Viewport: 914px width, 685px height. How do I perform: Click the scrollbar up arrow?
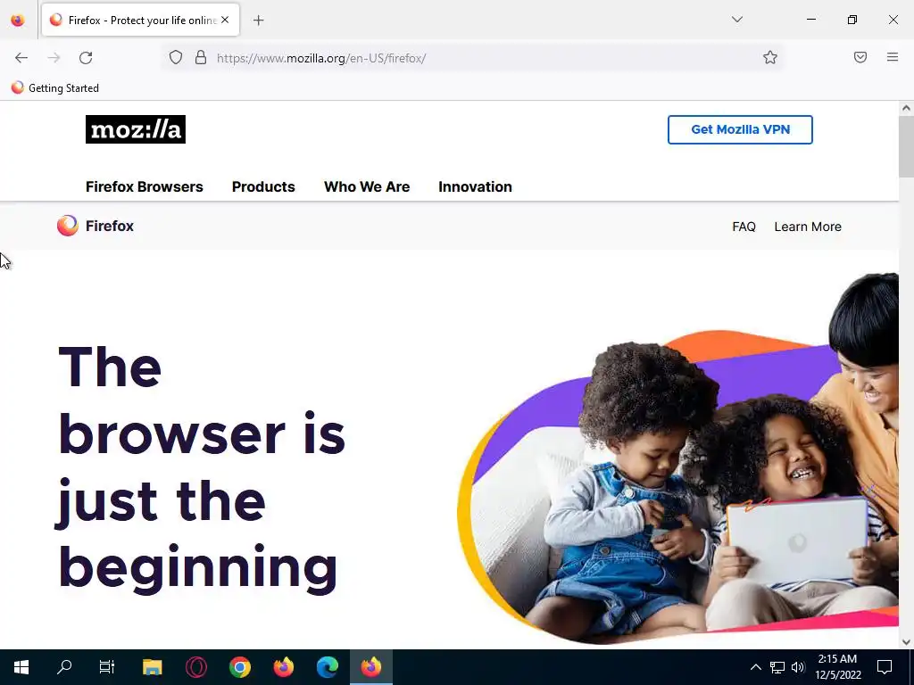click(906, 108)
